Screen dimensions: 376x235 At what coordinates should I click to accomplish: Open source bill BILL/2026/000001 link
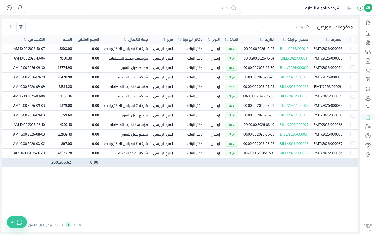click(294, 134)
